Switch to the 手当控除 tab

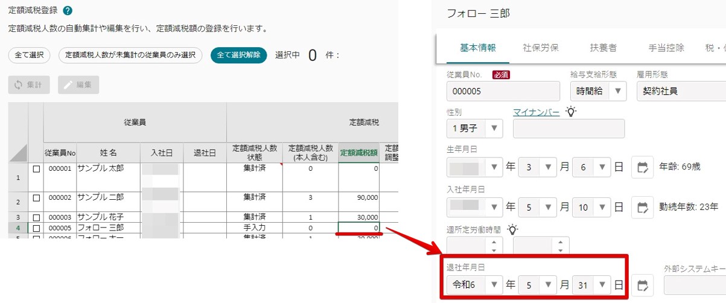(x=666, y=48)
